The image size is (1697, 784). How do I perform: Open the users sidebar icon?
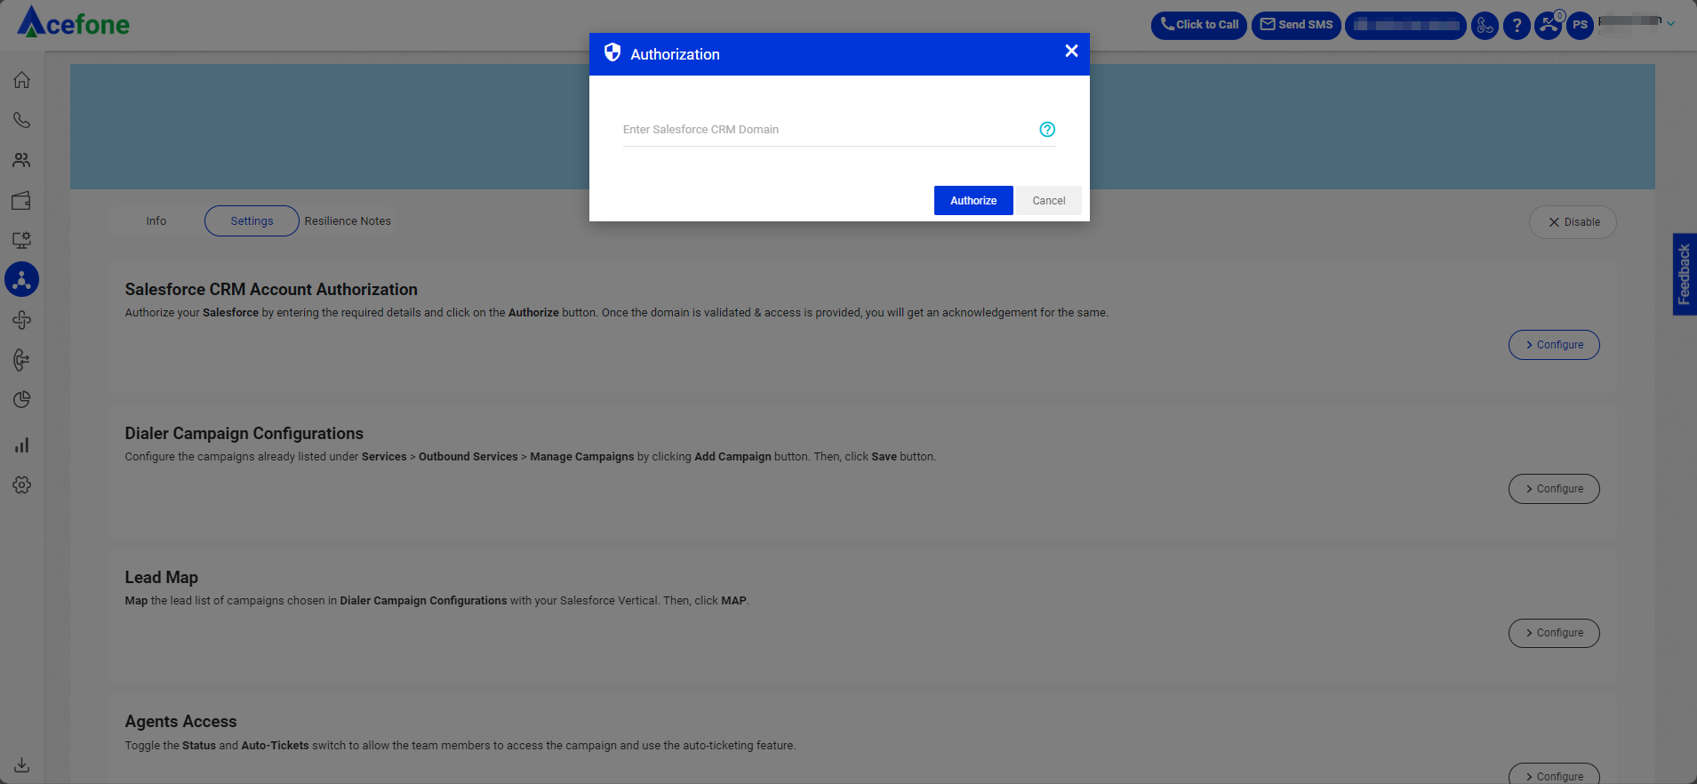pos(22,160)
